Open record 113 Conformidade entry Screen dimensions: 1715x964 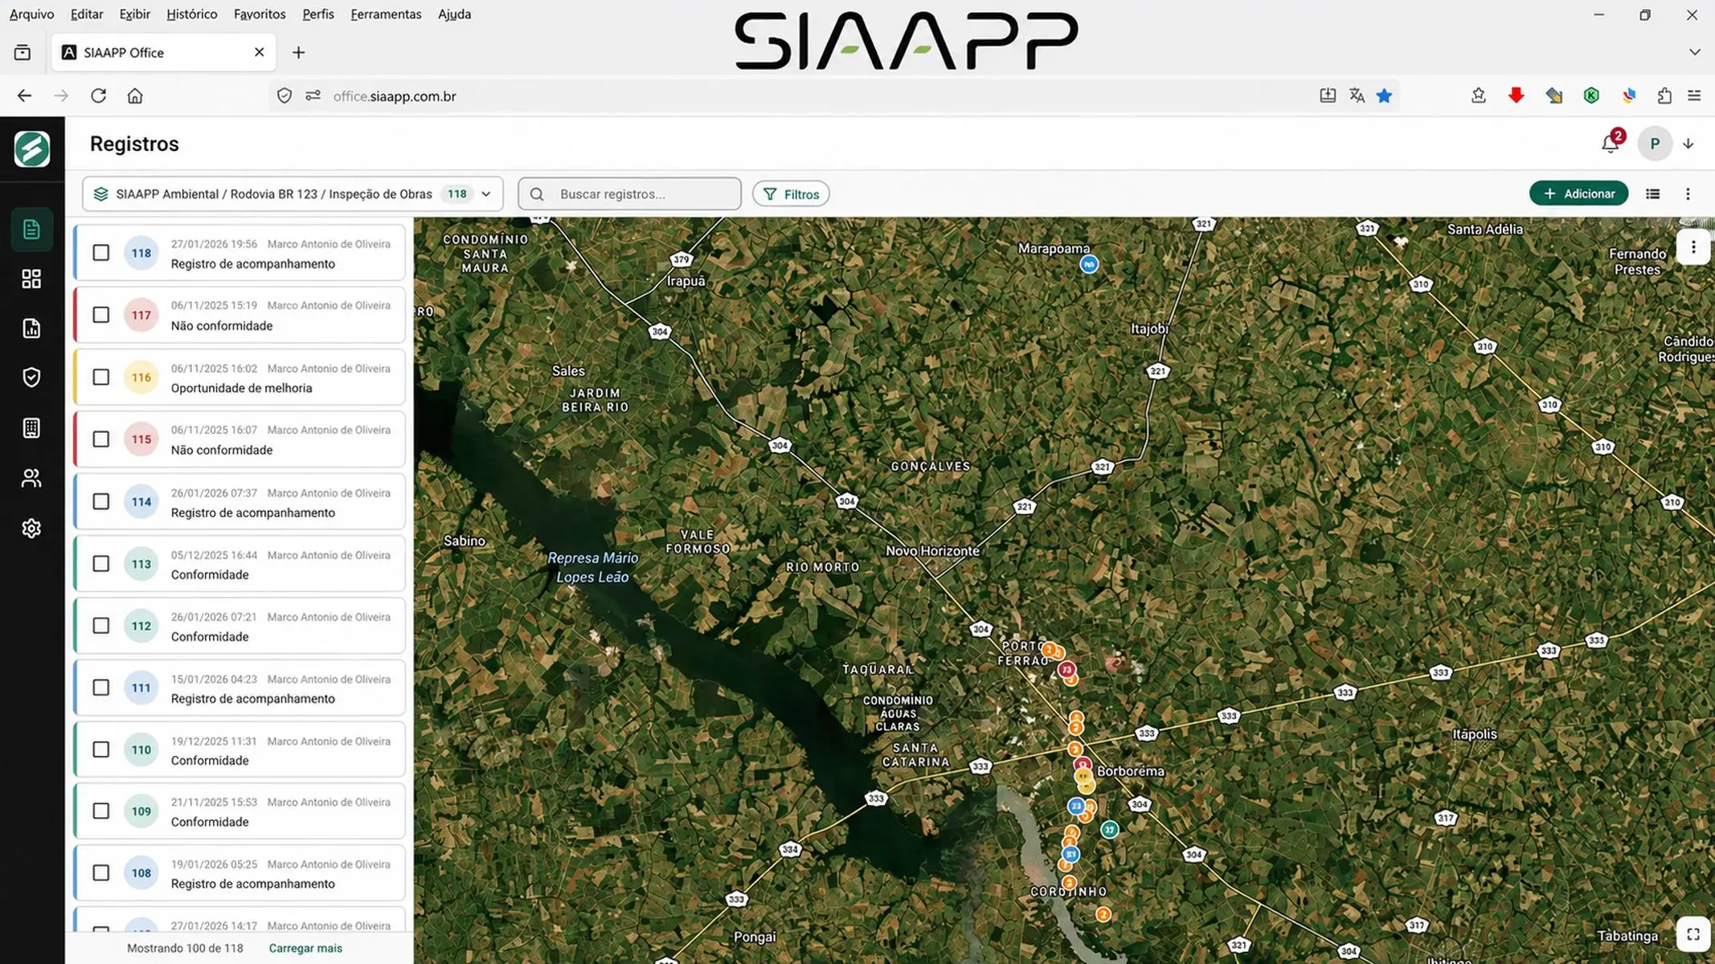tap(240, 564)
